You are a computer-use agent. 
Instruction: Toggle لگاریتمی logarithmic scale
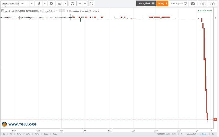pos(191,134)
